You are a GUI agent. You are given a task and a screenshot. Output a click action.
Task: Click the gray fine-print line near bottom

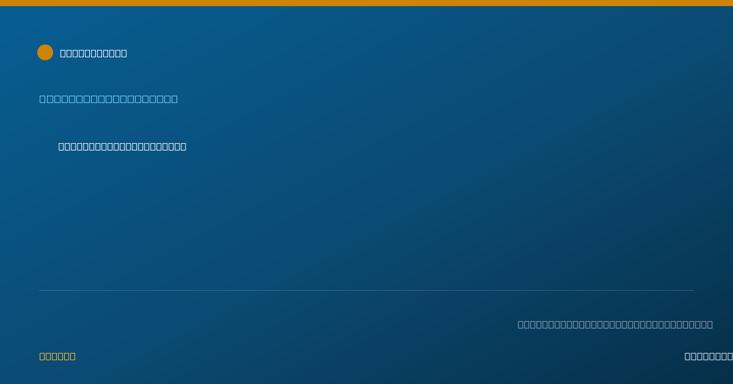point(615,324)
